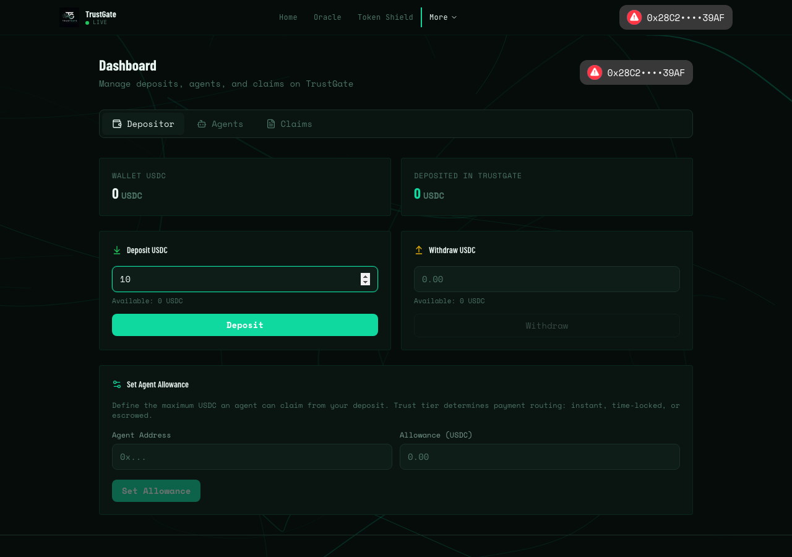Viewport: 792px width, 557px height.
Task: Click the sliders icon beside Set Agent Allowance
Action: [117, 384]
